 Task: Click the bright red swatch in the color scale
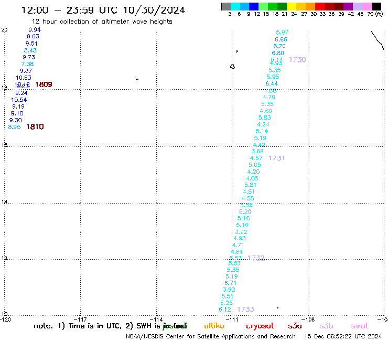tap(320, 6)
